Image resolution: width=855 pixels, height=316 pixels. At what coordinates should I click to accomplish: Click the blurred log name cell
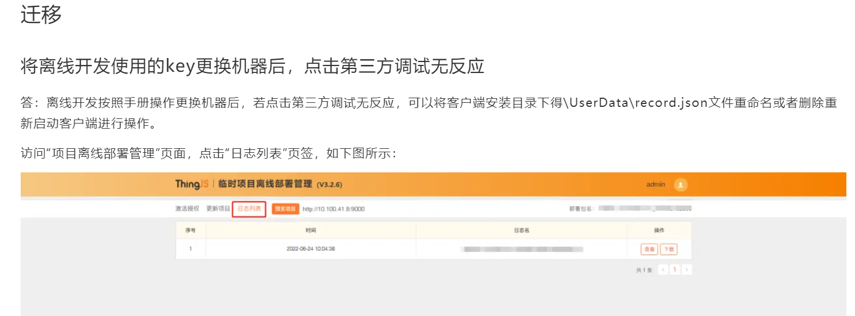click(521, 249)
